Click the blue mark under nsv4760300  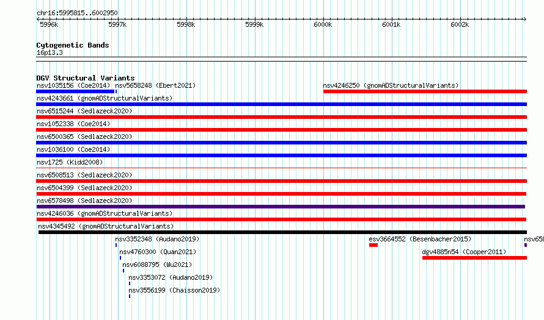[x=120, y=258]
